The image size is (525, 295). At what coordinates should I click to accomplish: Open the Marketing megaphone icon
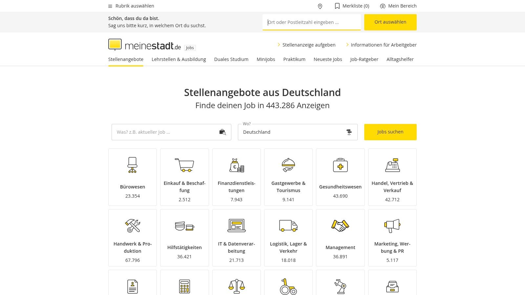coord(392,226)
